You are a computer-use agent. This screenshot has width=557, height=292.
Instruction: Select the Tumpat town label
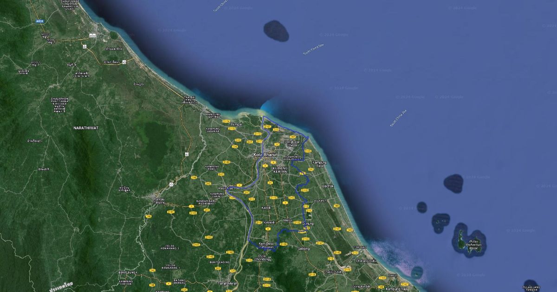click(x=237, y=124)
